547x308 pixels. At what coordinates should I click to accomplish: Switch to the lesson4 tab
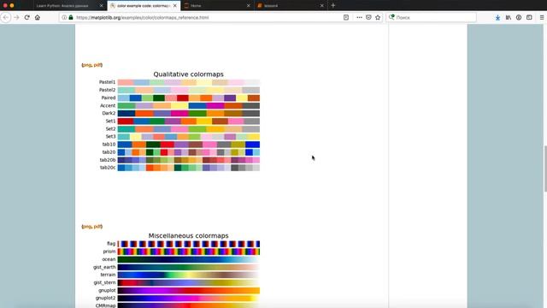tap(291, 6)
